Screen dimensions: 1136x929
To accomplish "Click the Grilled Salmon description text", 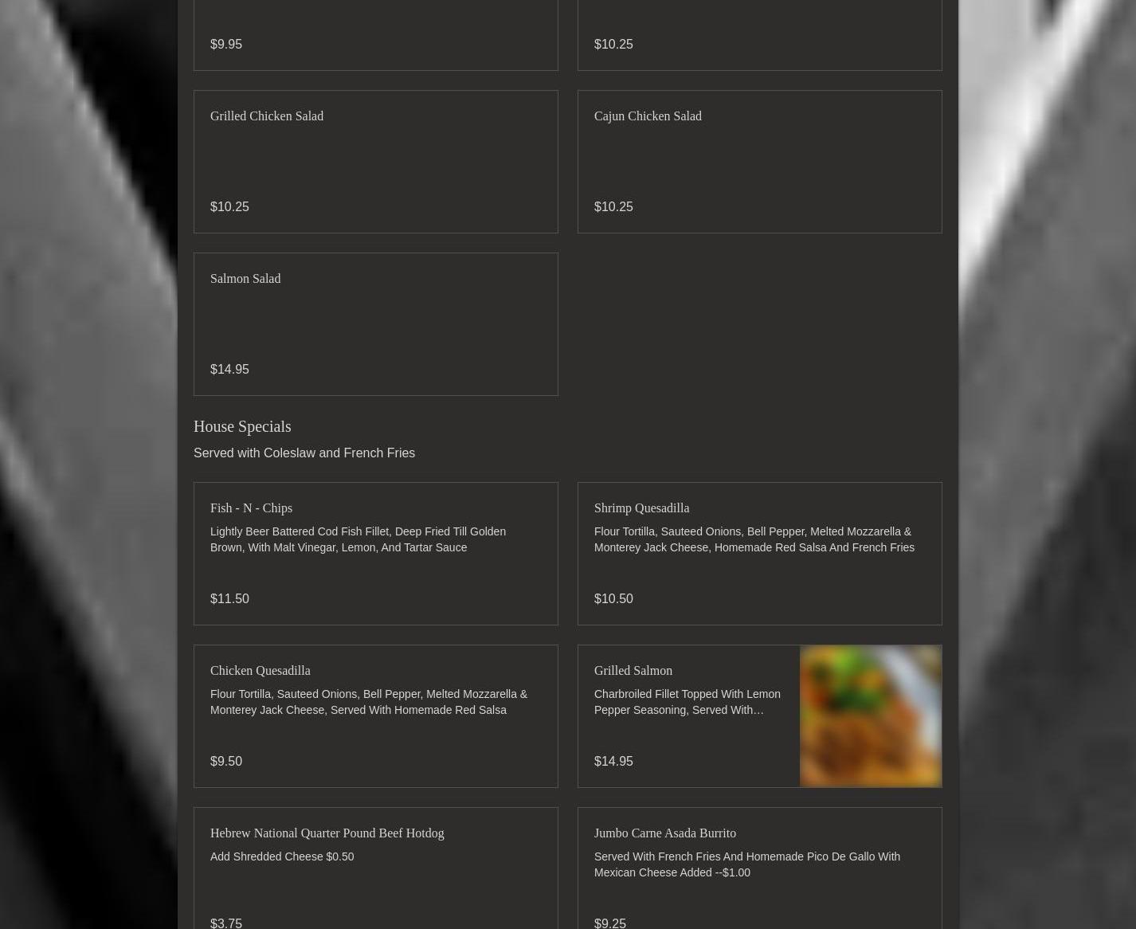I will point(687,702).
